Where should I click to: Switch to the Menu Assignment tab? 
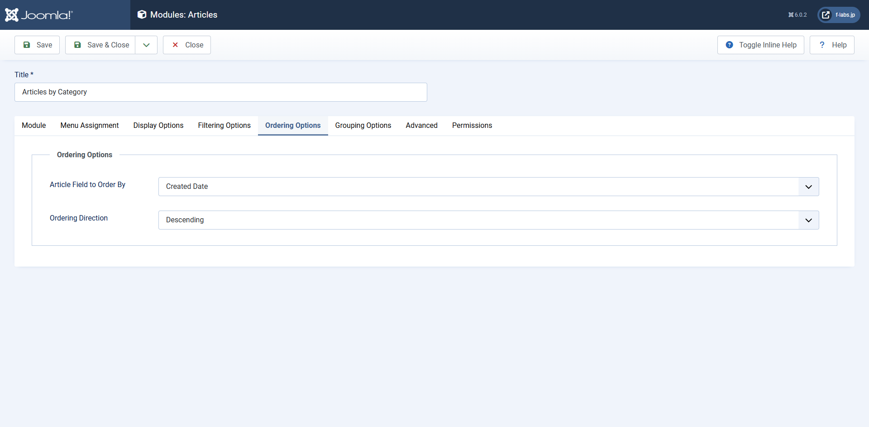(89, 126)
